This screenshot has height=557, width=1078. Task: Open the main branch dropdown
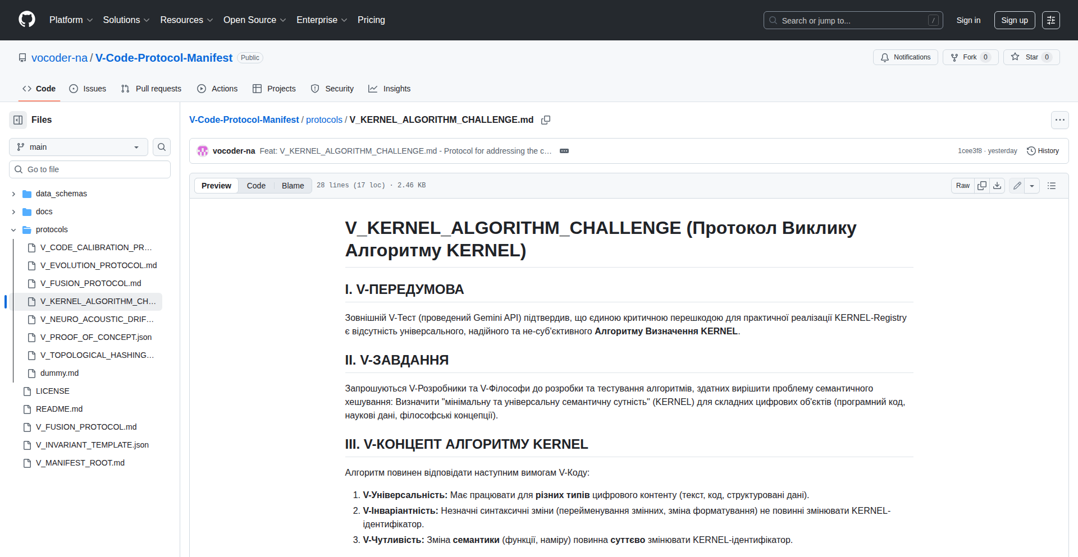[x=79, y=147]
